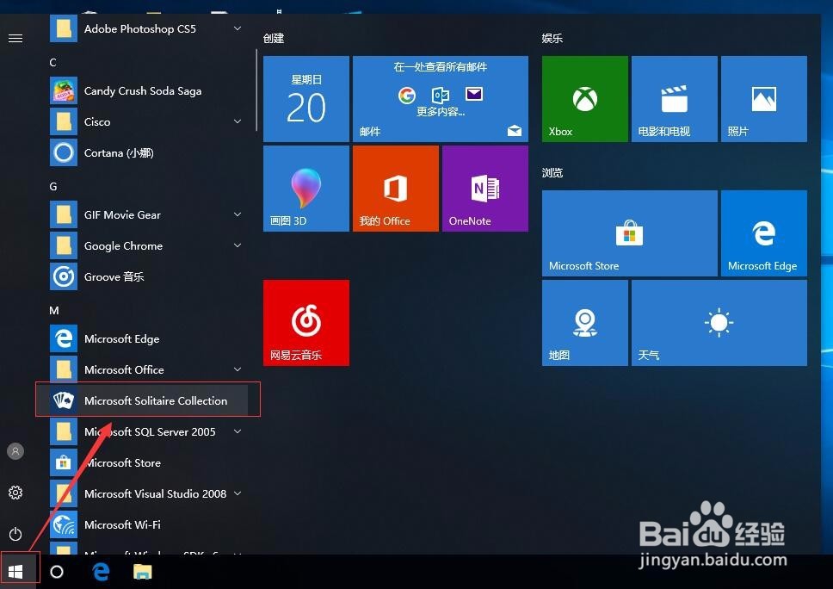Open the 照片 photos tile
The image size is (833, 589).
[x=764, y=99]
